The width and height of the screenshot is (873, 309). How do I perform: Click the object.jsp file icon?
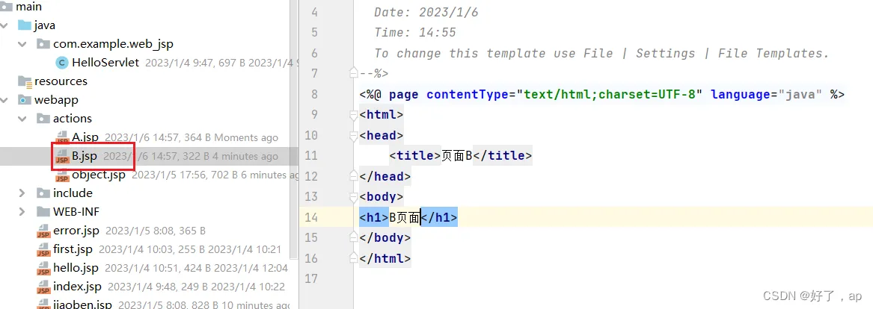[x=62, y=175]
